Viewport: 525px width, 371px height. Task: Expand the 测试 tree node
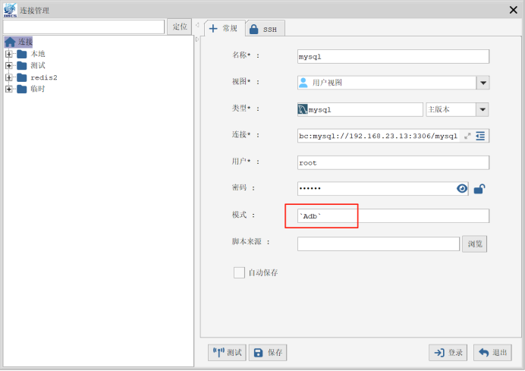[9, 65]
